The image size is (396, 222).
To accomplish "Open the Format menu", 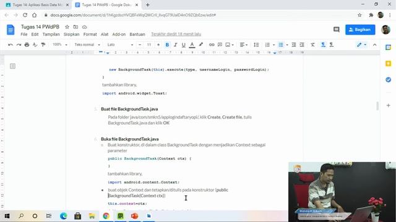I will [90, 35].
